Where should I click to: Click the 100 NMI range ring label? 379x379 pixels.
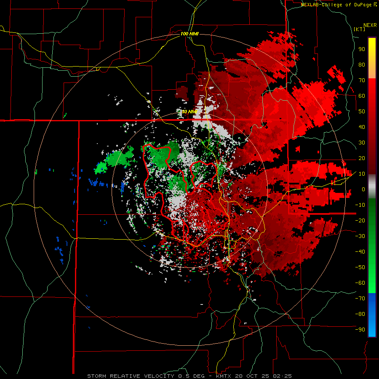pyautogui.click(x=189, y=34)
